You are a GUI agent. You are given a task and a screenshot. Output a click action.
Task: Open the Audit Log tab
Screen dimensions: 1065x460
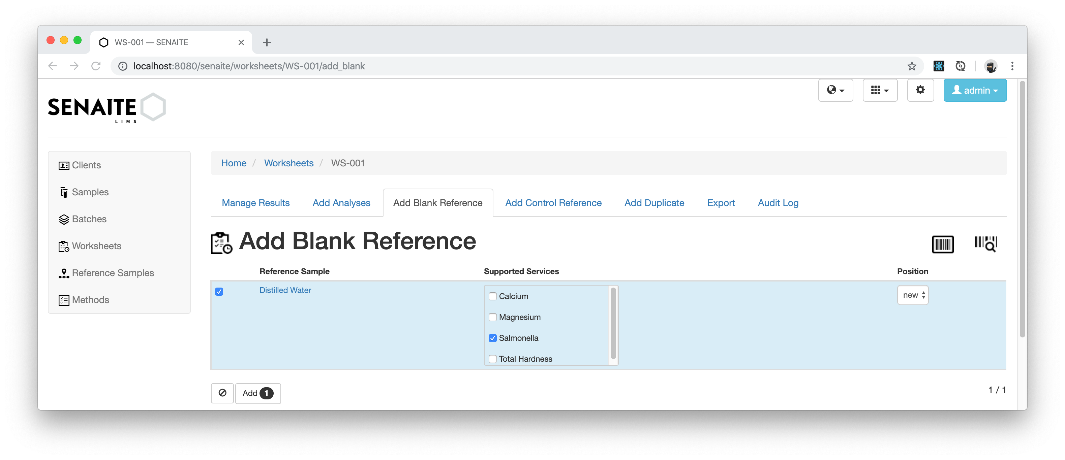pos(778,203)
